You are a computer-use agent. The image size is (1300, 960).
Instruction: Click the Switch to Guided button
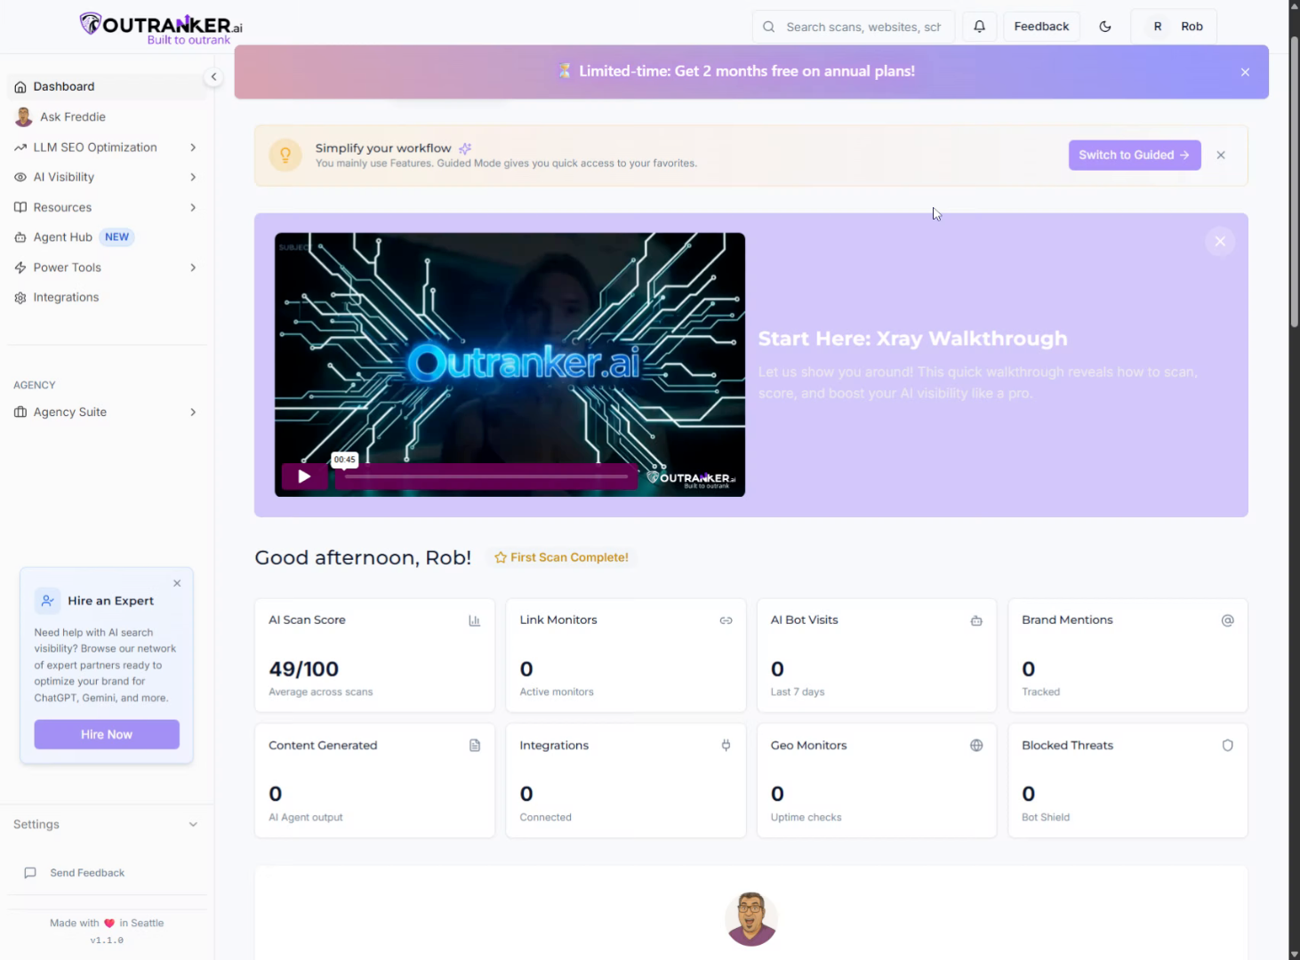1135,155
